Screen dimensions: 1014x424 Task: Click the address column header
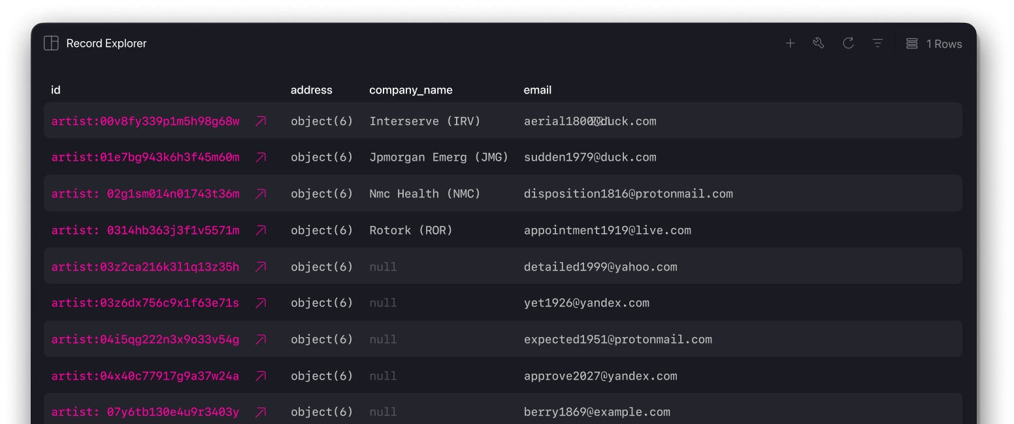click(x=311, y=90)
